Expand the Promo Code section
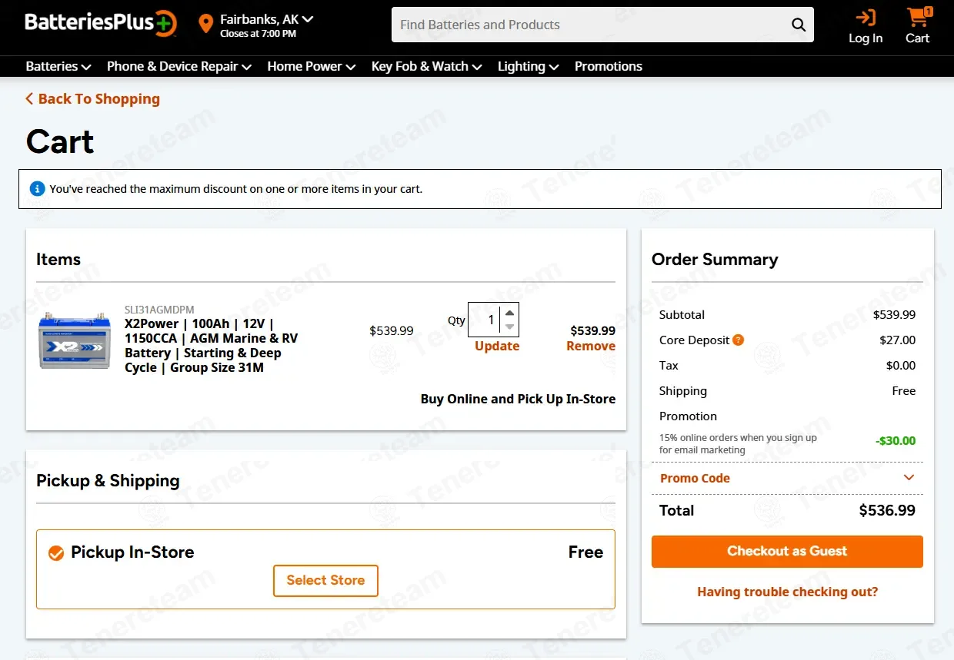 pos(787,478)
